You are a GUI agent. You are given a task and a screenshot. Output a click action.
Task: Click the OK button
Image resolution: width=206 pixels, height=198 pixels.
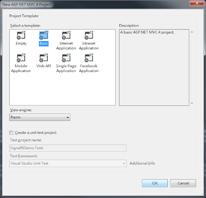tap(155, 183)
